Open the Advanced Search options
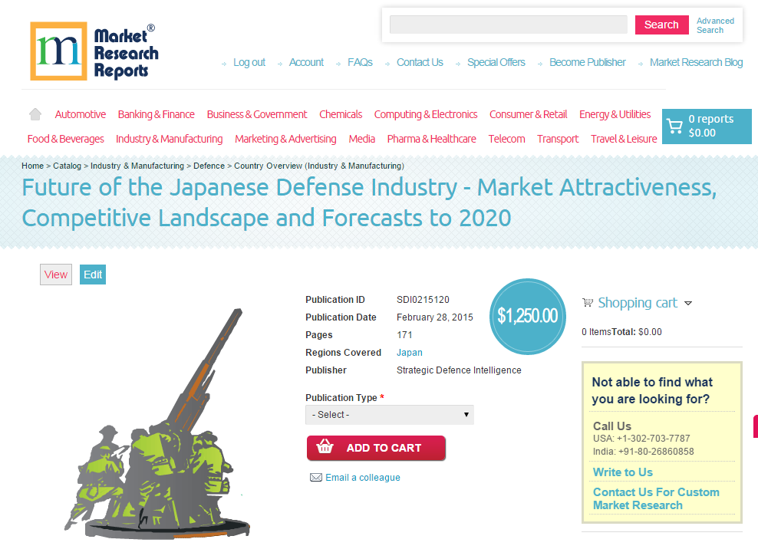 (x=714, y=25)
